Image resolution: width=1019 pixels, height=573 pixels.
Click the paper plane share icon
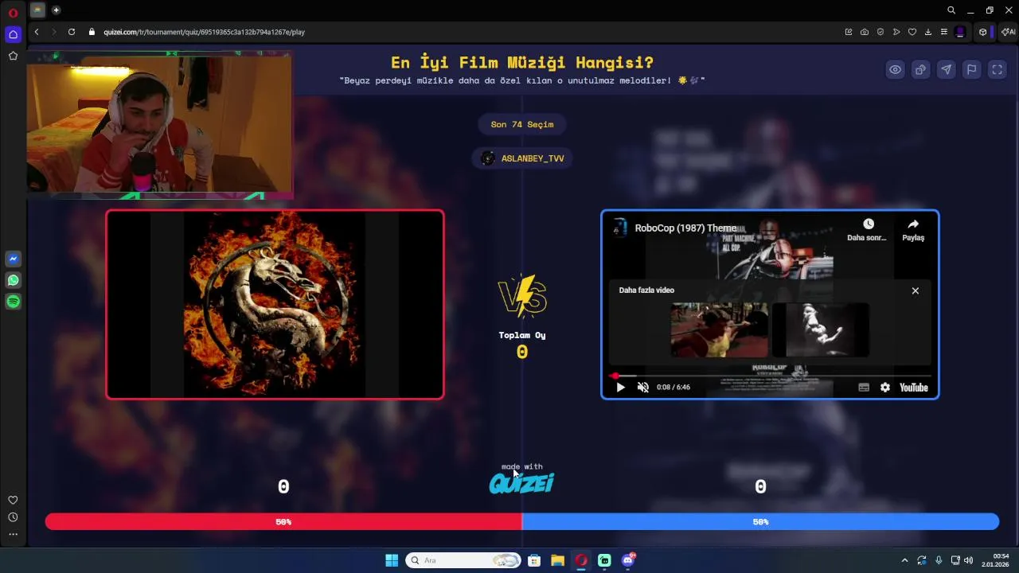(946, 69)
